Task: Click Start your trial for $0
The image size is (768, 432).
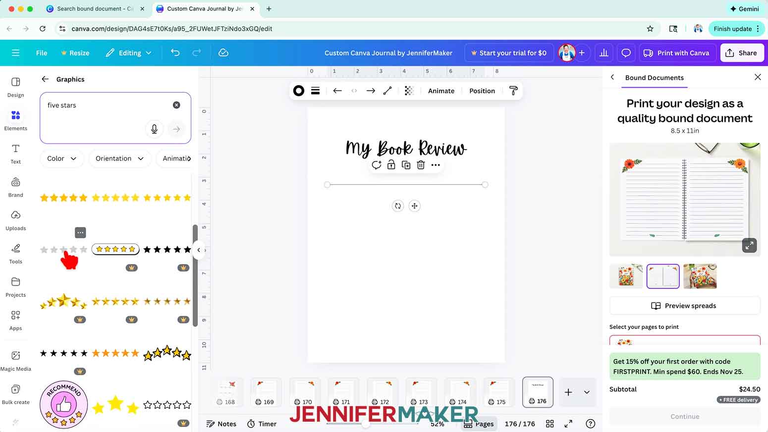Action: click(x=508, y=53)
